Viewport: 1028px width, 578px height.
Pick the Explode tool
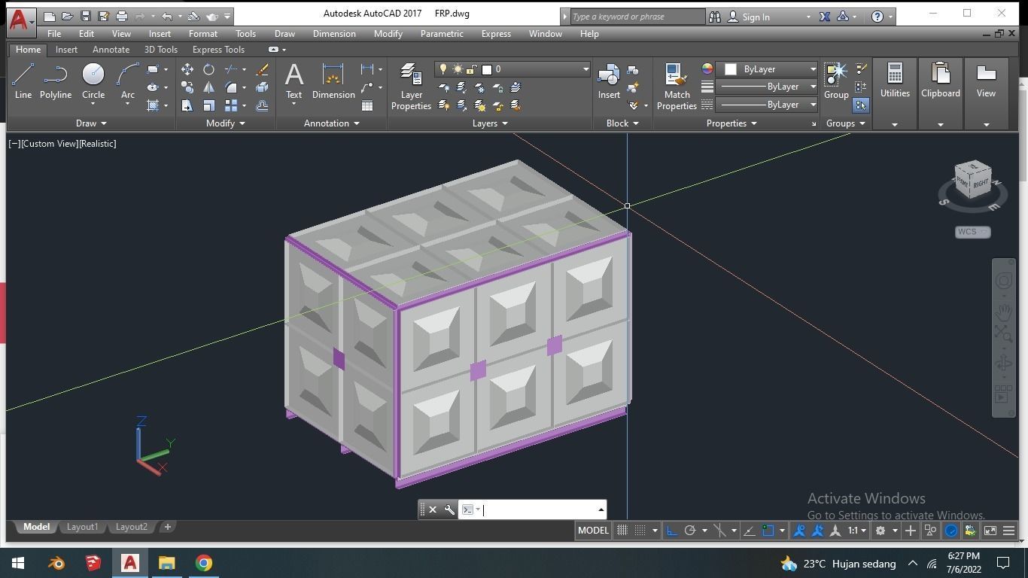(262, 87)
